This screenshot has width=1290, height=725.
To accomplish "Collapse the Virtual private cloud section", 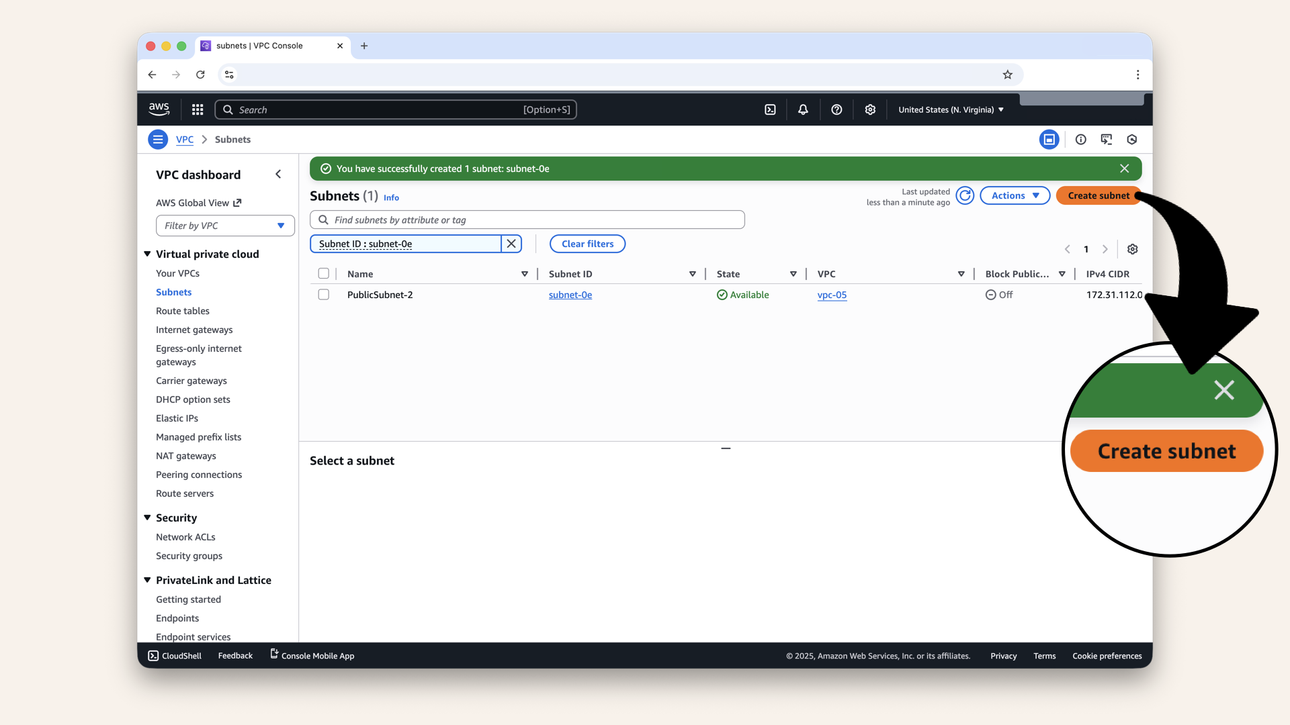I will tap(147, 254).
